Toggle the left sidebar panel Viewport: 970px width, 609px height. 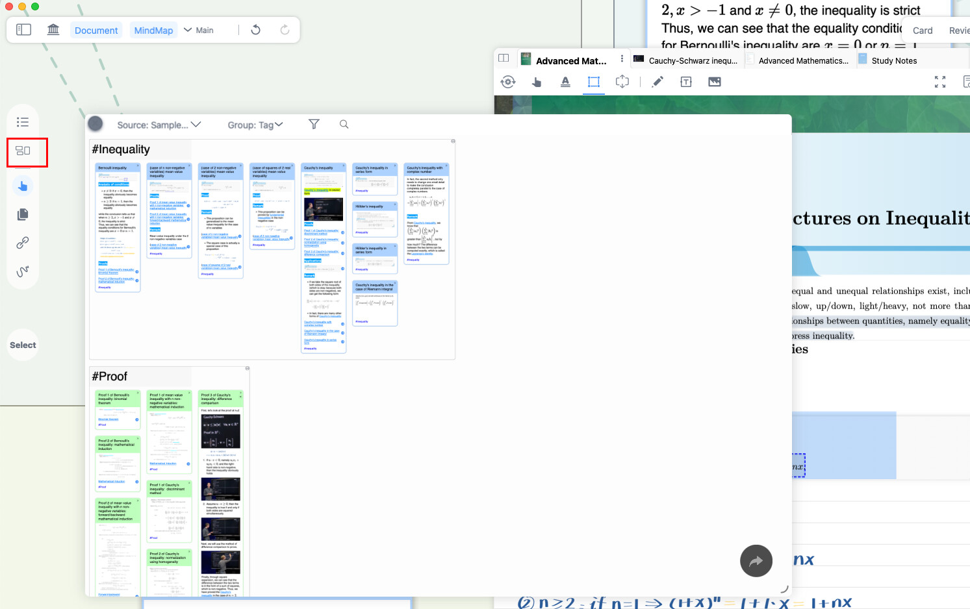[23, 30]
